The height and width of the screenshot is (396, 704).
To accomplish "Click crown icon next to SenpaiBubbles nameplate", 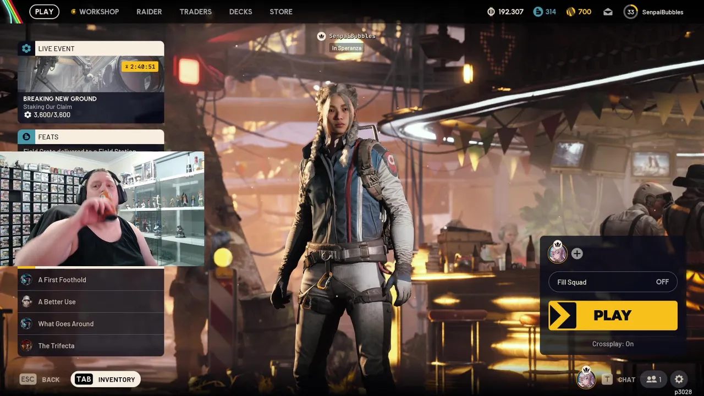I will pos(322,36).
